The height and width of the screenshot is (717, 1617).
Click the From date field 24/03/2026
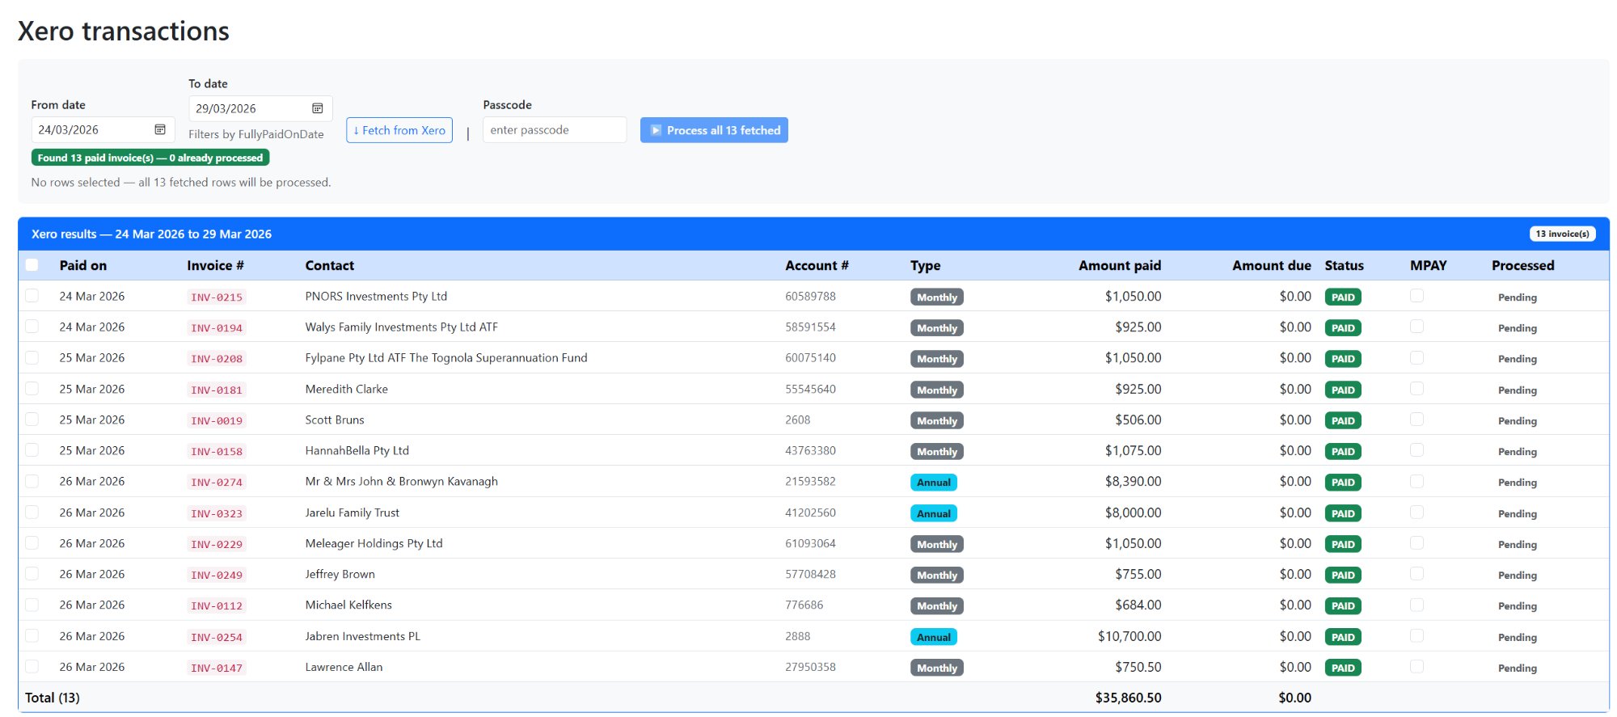coord(103,129)
